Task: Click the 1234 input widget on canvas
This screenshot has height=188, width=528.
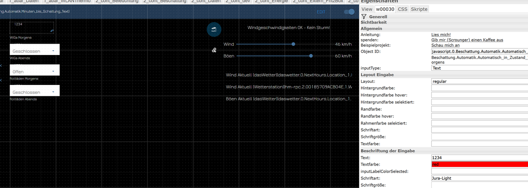Action: coord(32,27)
